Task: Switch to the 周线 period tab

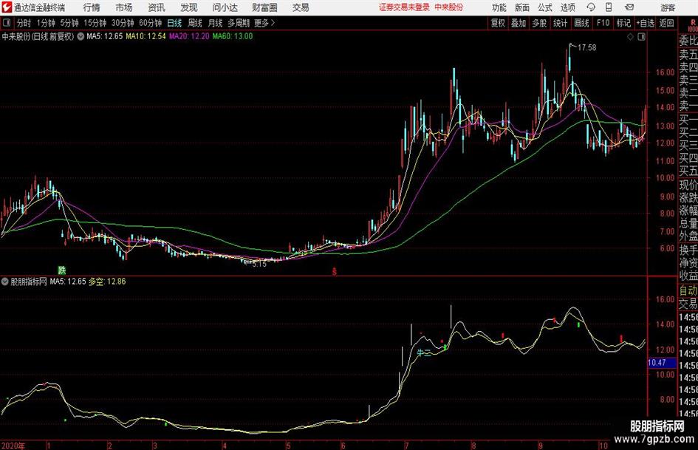Action: click(x=195, y=23)
